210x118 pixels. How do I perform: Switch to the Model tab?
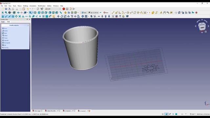pyautogui.click(x=3, y=22)
